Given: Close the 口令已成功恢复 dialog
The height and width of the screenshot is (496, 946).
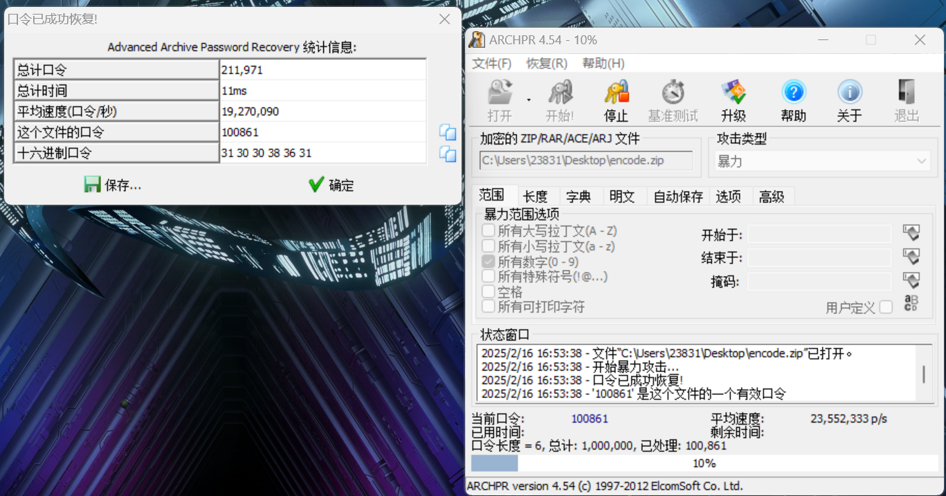Looking at the screenshot, I should click(x=445, y=19).
